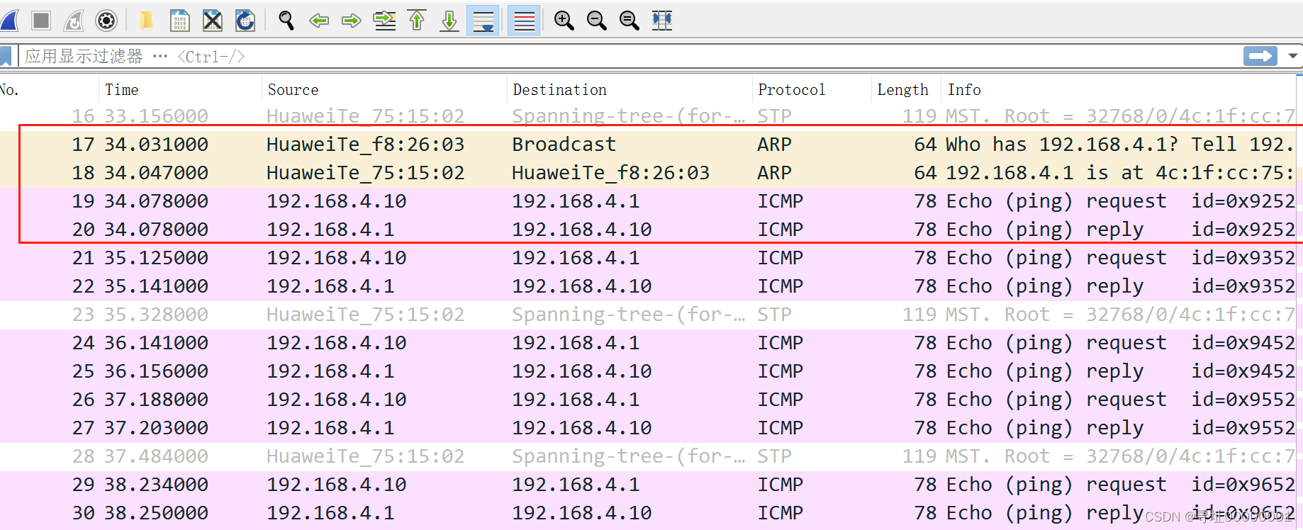Image resolution: width=1303 pixels, height=530 pixels.
Task: Sort by the Length column header
Action: 906,90
